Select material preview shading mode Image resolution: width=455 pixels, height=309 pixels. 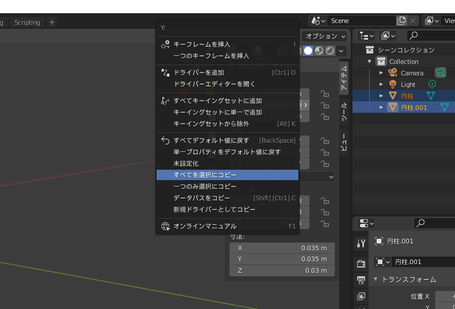coord(319,51)
